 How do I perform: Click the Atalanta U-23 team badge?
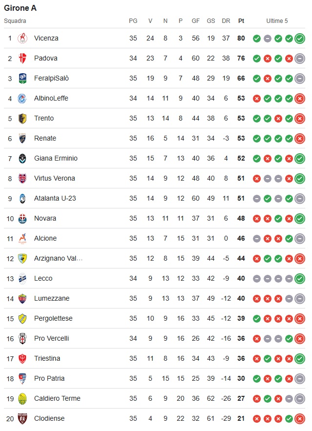coord(22,198)
